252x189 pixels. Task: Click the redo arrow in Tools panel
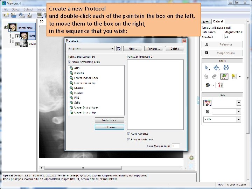(x=215, y=77)
